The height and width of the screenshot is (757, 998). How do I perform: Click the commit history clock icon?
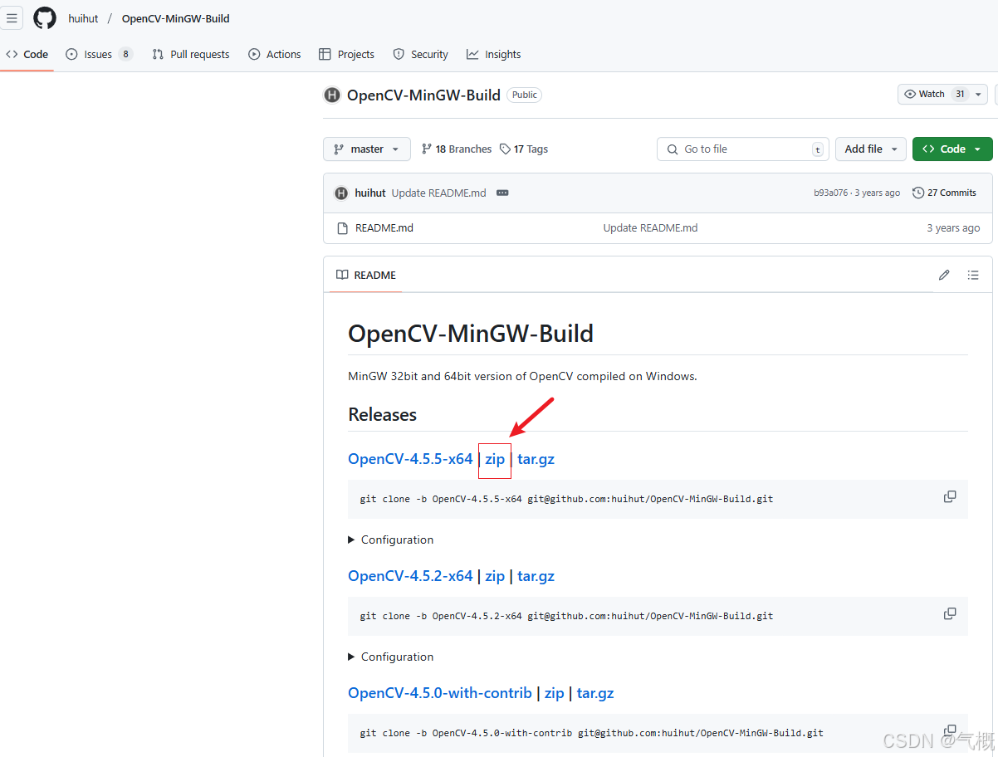click(x=918, y=192)
